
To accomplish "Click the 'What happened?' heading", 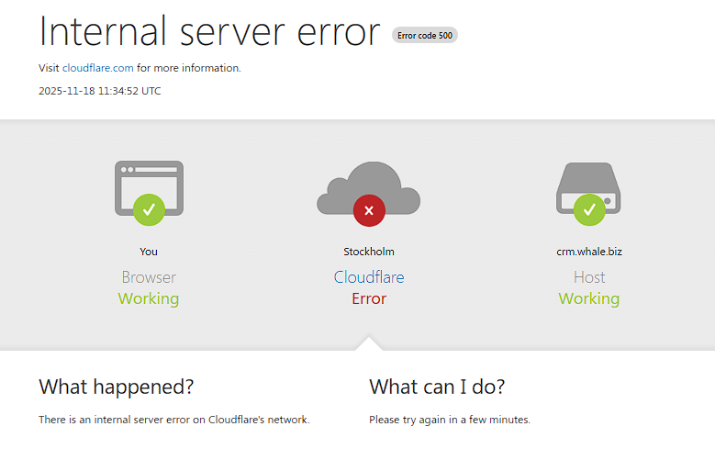I will coord(117,387).
